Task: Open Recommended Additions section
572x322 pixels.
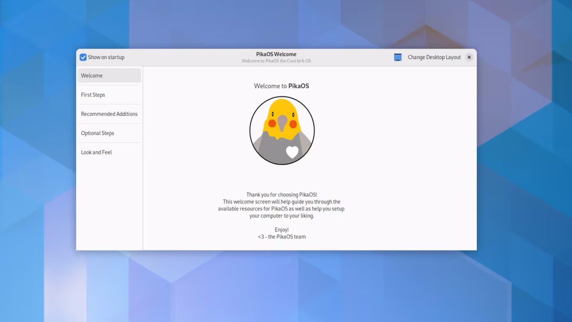Action: coord(109,114)
